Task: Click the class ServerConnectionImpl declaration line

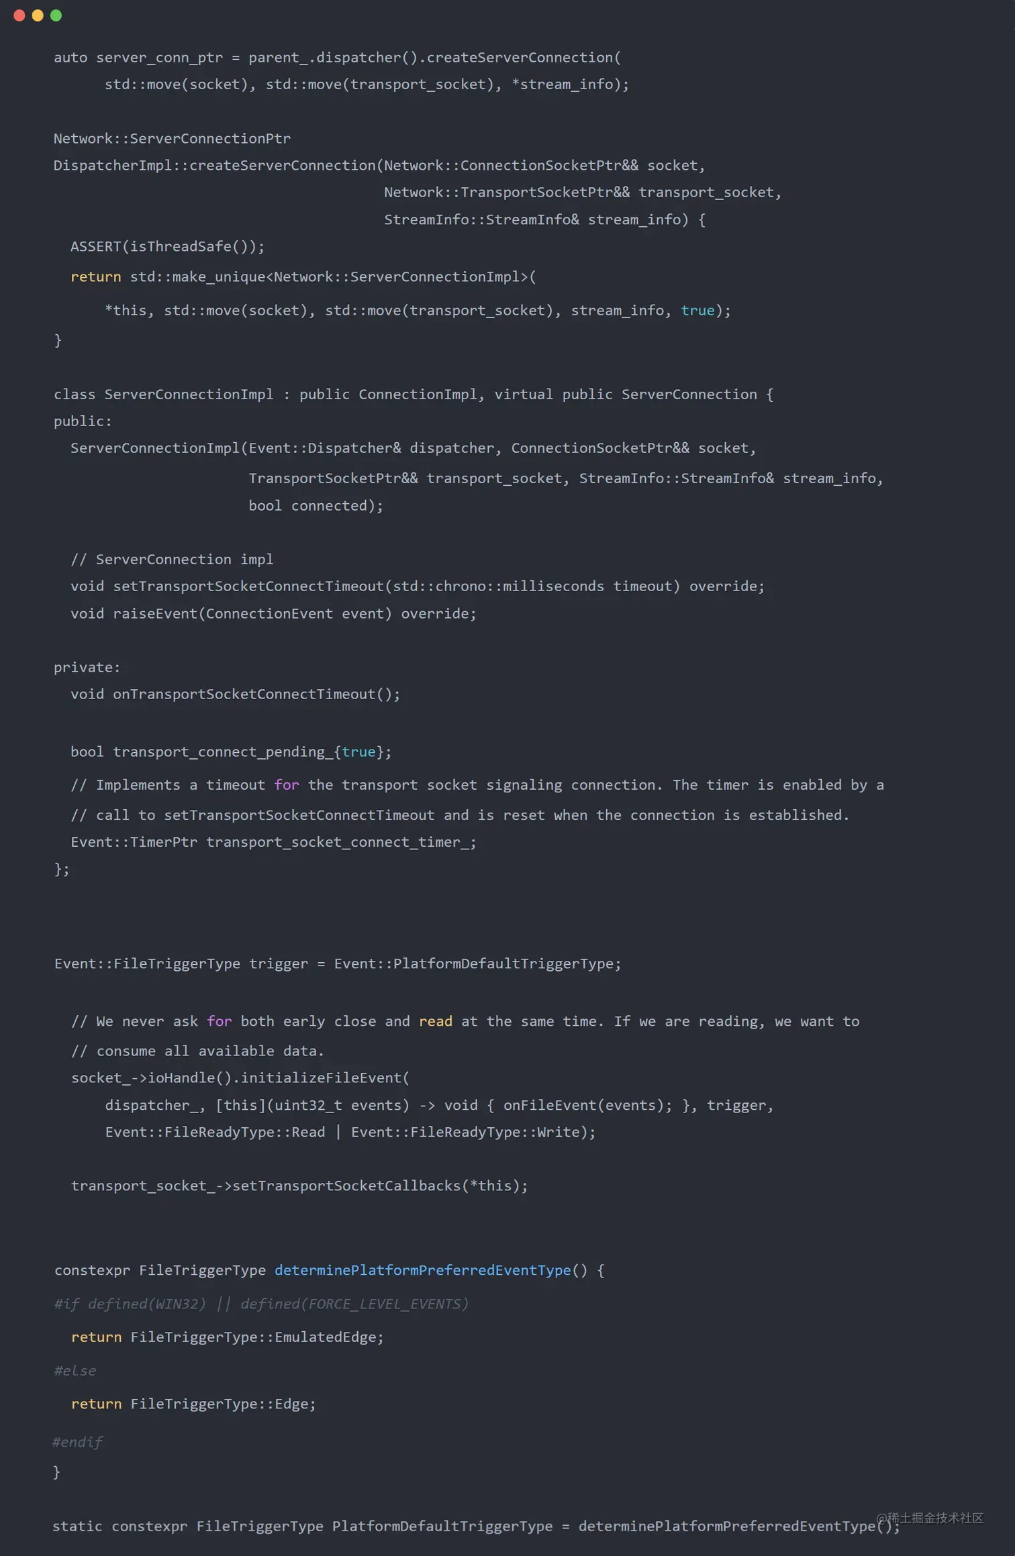Action: 414,395
